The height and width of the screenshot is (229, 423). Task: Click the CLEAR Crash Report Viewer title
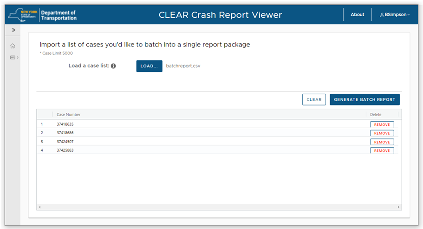(220, 15)
